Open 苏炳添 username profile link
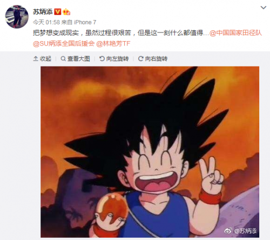This screenshot has height=240, width=270. tap(43, 12)
